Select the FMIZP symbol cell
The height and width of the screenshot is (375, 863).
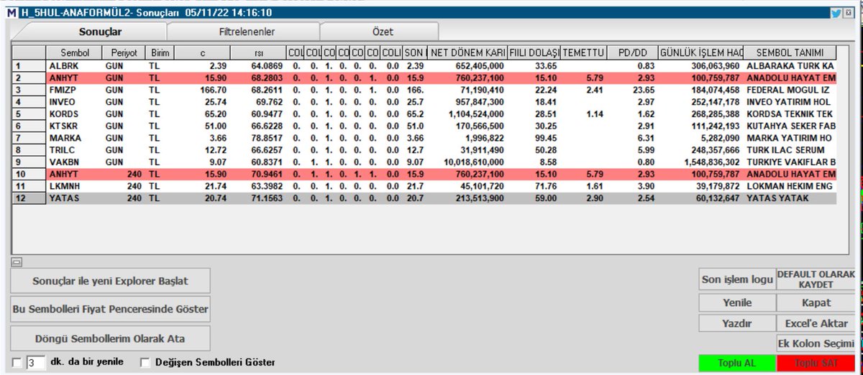(74, 90)
